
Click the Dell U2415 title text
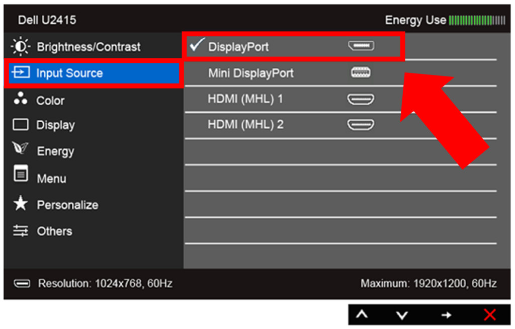point(47,20)
